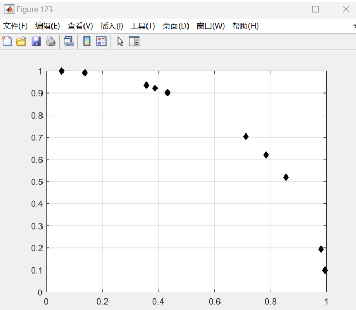This screenshot has height=310, width=356.
Task: Open the 编辑(E) menu
Action: (48, 26)
